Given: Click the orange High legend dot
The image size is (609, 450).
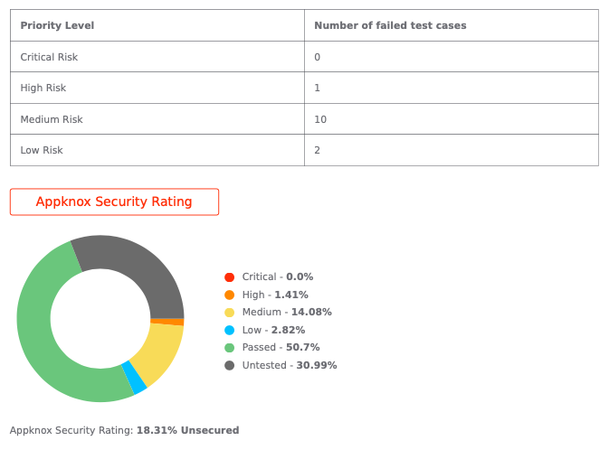Looking at the screenshot, I should coord(230,295).
